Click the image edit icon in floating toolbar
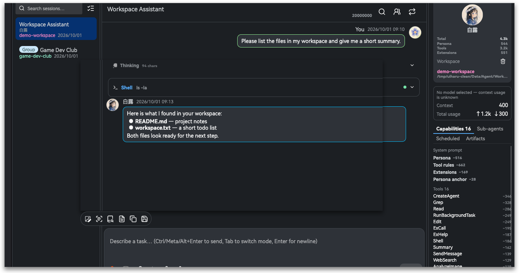The width and height of the screenshot is (519, 273). (88, 219)
